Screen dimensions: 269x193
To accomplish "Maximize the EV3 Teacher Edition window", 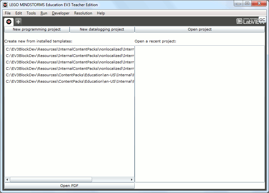I will tap(247, 4).
